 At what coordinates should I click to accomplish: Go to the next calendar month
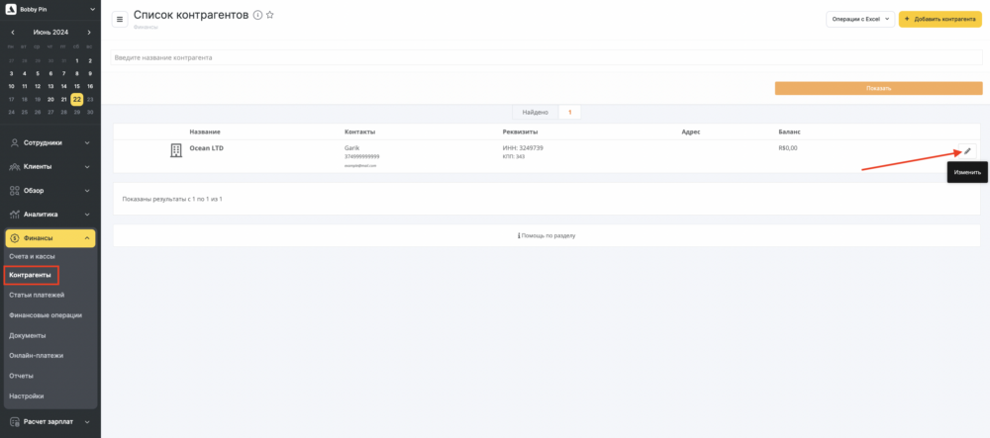click(89, 33)
